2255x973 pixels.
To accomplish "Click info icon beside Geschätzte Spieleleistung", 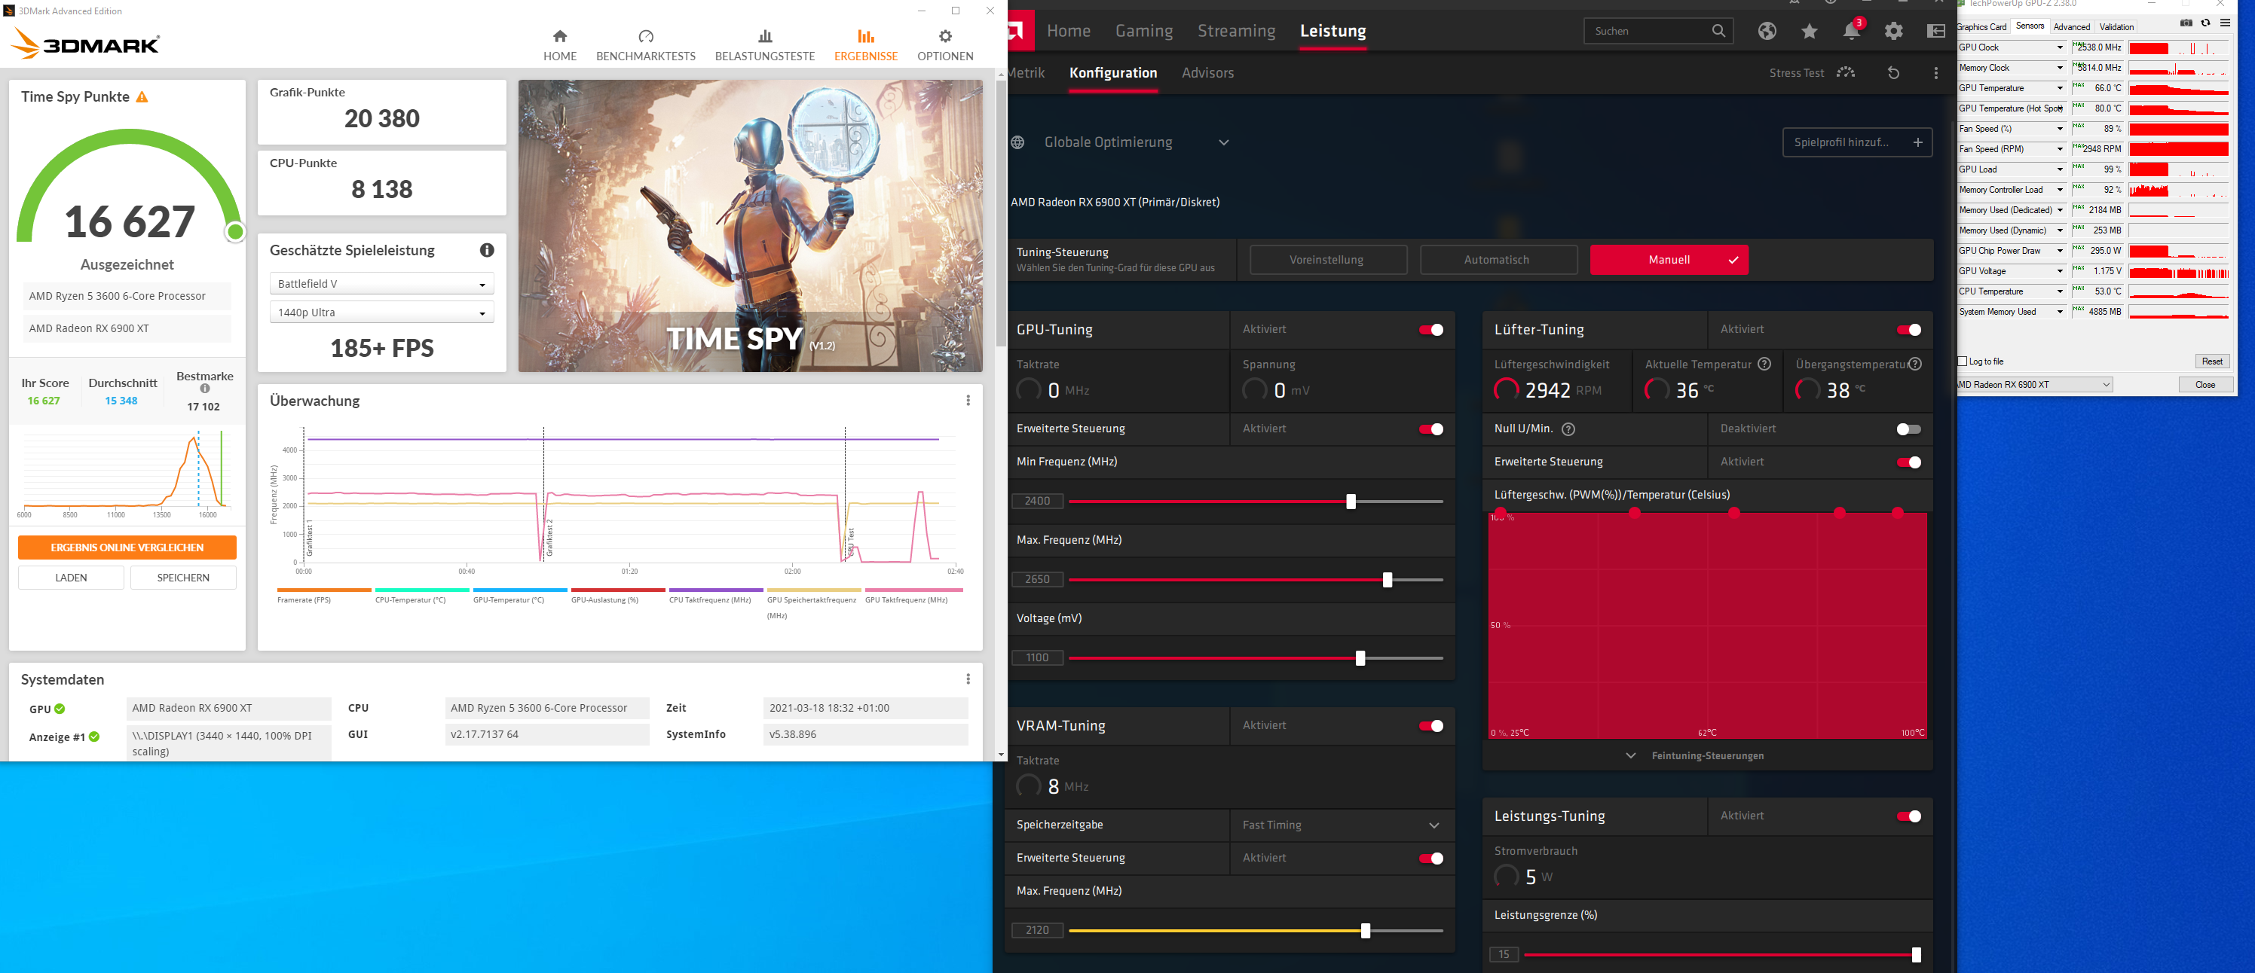I will [x=487, y=250].
